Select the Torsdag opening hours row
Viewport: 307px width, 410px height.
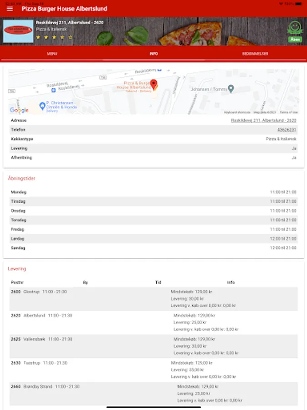click(154, 220)
